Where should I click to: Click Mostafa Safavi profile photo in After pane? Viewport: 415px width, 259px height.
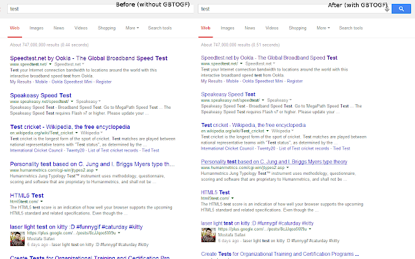208,235
